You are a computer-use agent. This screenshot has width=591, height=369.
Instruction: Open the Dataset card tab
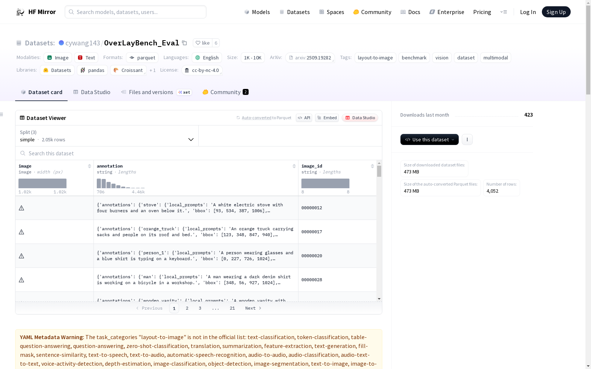point(41,92)
